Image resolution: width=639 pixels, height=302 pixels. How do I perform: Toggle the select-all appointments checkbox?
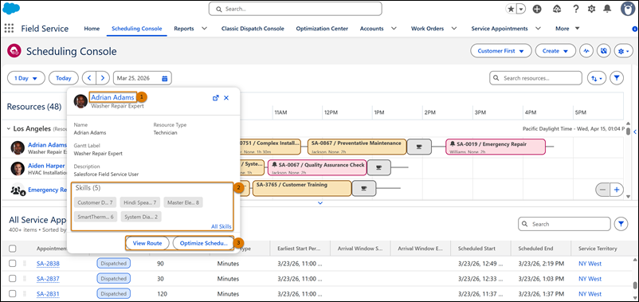click(x=13, y=248)
